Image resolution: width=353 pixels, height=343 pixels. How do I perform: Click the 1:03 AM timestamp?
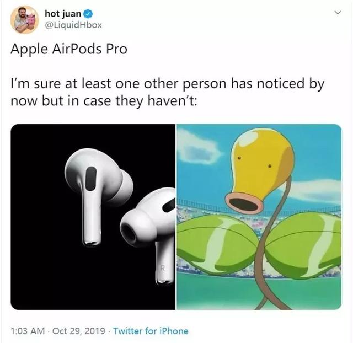[28, 331]
